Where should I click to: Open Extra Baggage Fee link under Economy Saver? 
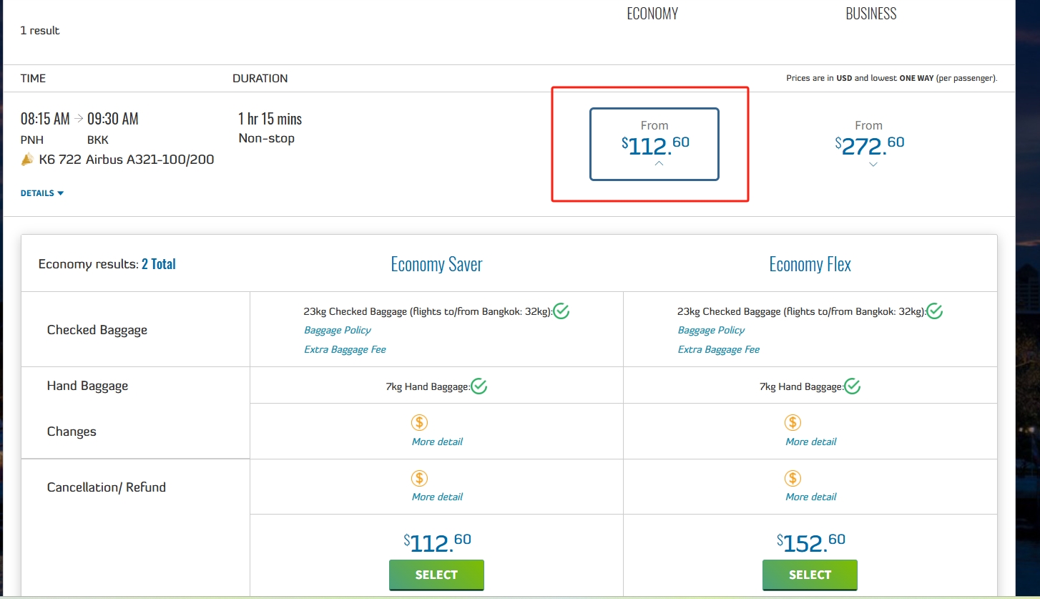(345, 349)
